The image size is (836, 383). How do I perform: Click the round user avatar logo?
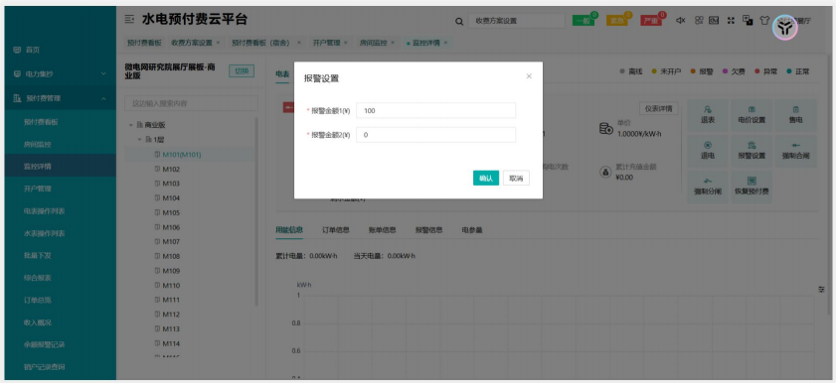point(785,28)
